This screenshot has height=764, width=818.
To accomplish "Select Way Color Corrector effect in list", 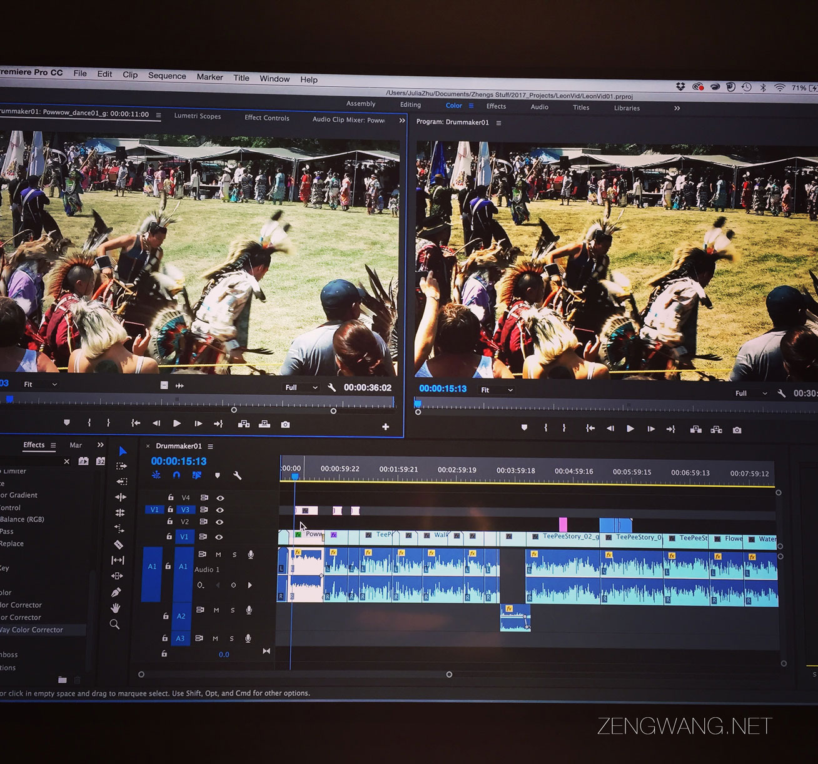I will tap(33, 630).
